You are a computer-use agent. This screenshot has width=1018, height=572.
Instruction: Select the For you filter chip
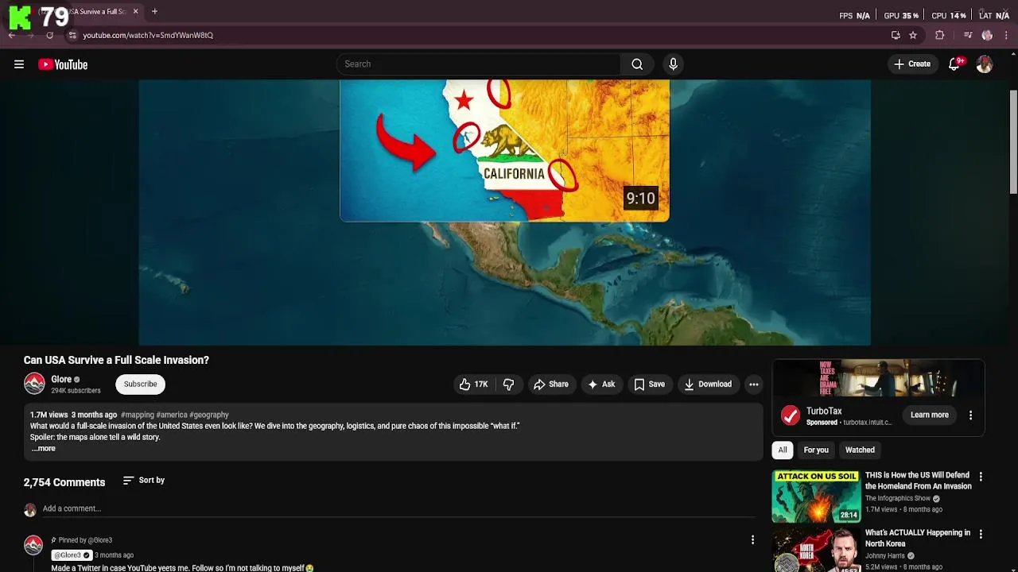pyautogui.click(x=816, y=450)
